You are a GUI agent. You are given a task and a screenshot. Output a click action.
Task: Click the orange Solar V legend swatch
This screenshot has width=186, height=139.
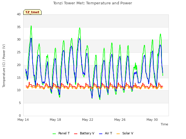[x=118, y=134]
